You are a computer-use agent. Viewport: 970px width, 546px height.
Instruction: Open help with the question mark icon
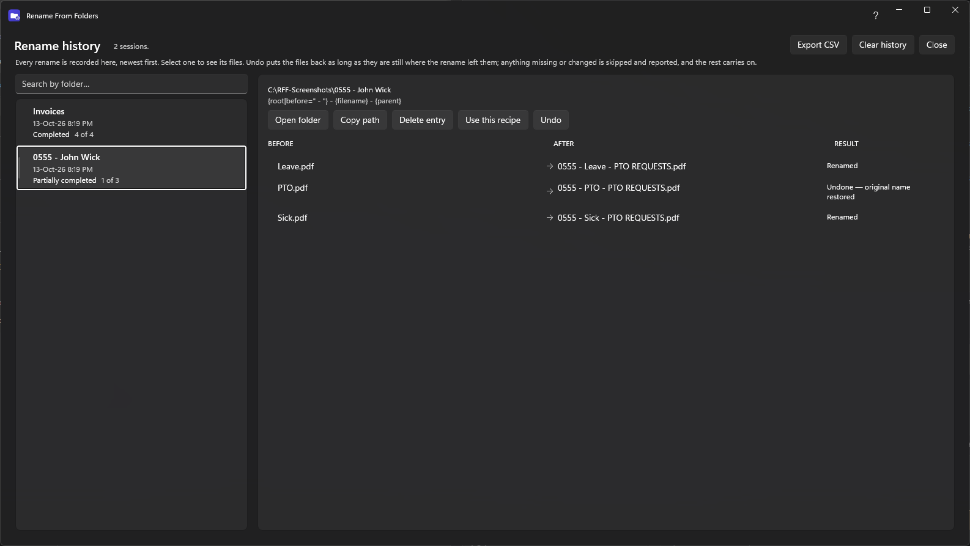point(876,16)
